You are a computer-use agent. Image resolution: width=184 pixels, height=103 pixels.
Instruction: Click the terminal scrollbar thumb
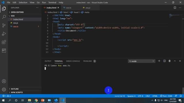click(x=183, y=90)
